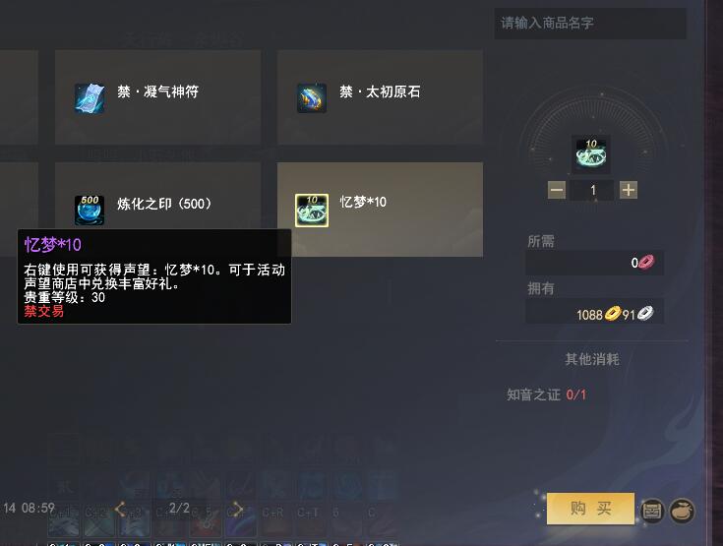
Task: Click the selected item preview icon above quantity
Action: (591, 154)
